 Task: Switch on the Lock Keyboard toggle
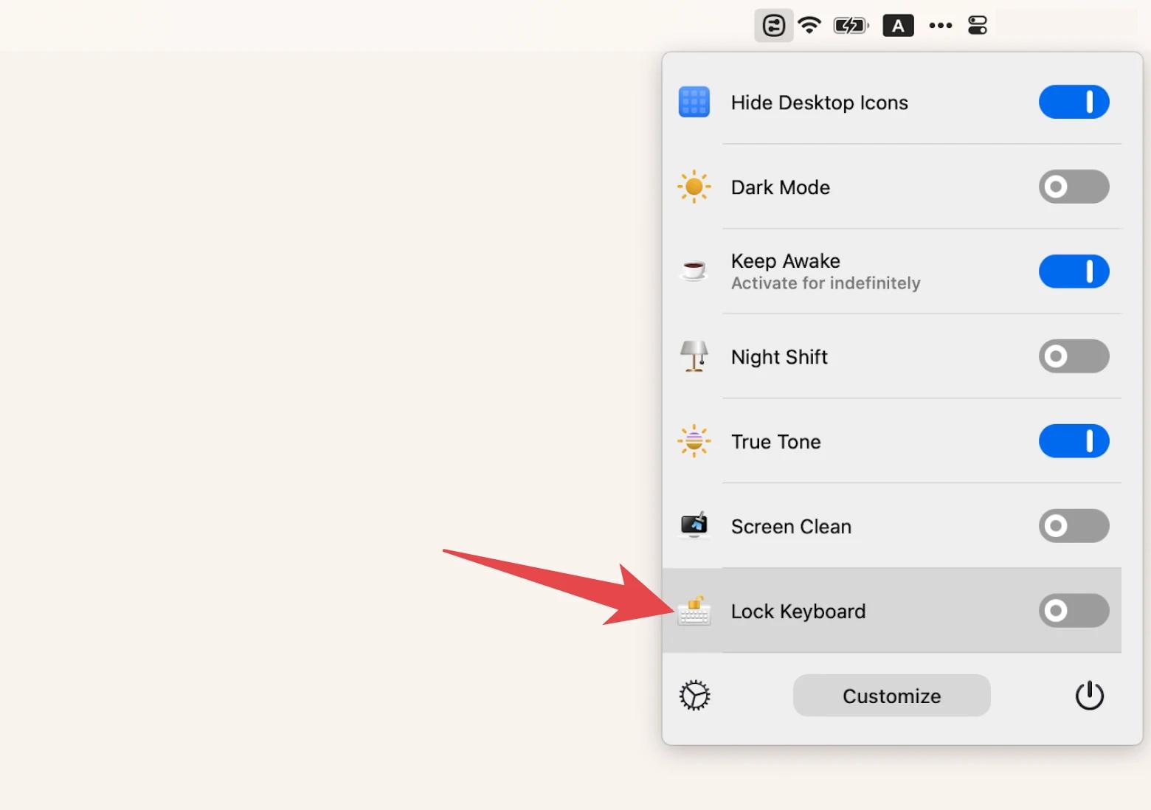[x=1074, y=611]
